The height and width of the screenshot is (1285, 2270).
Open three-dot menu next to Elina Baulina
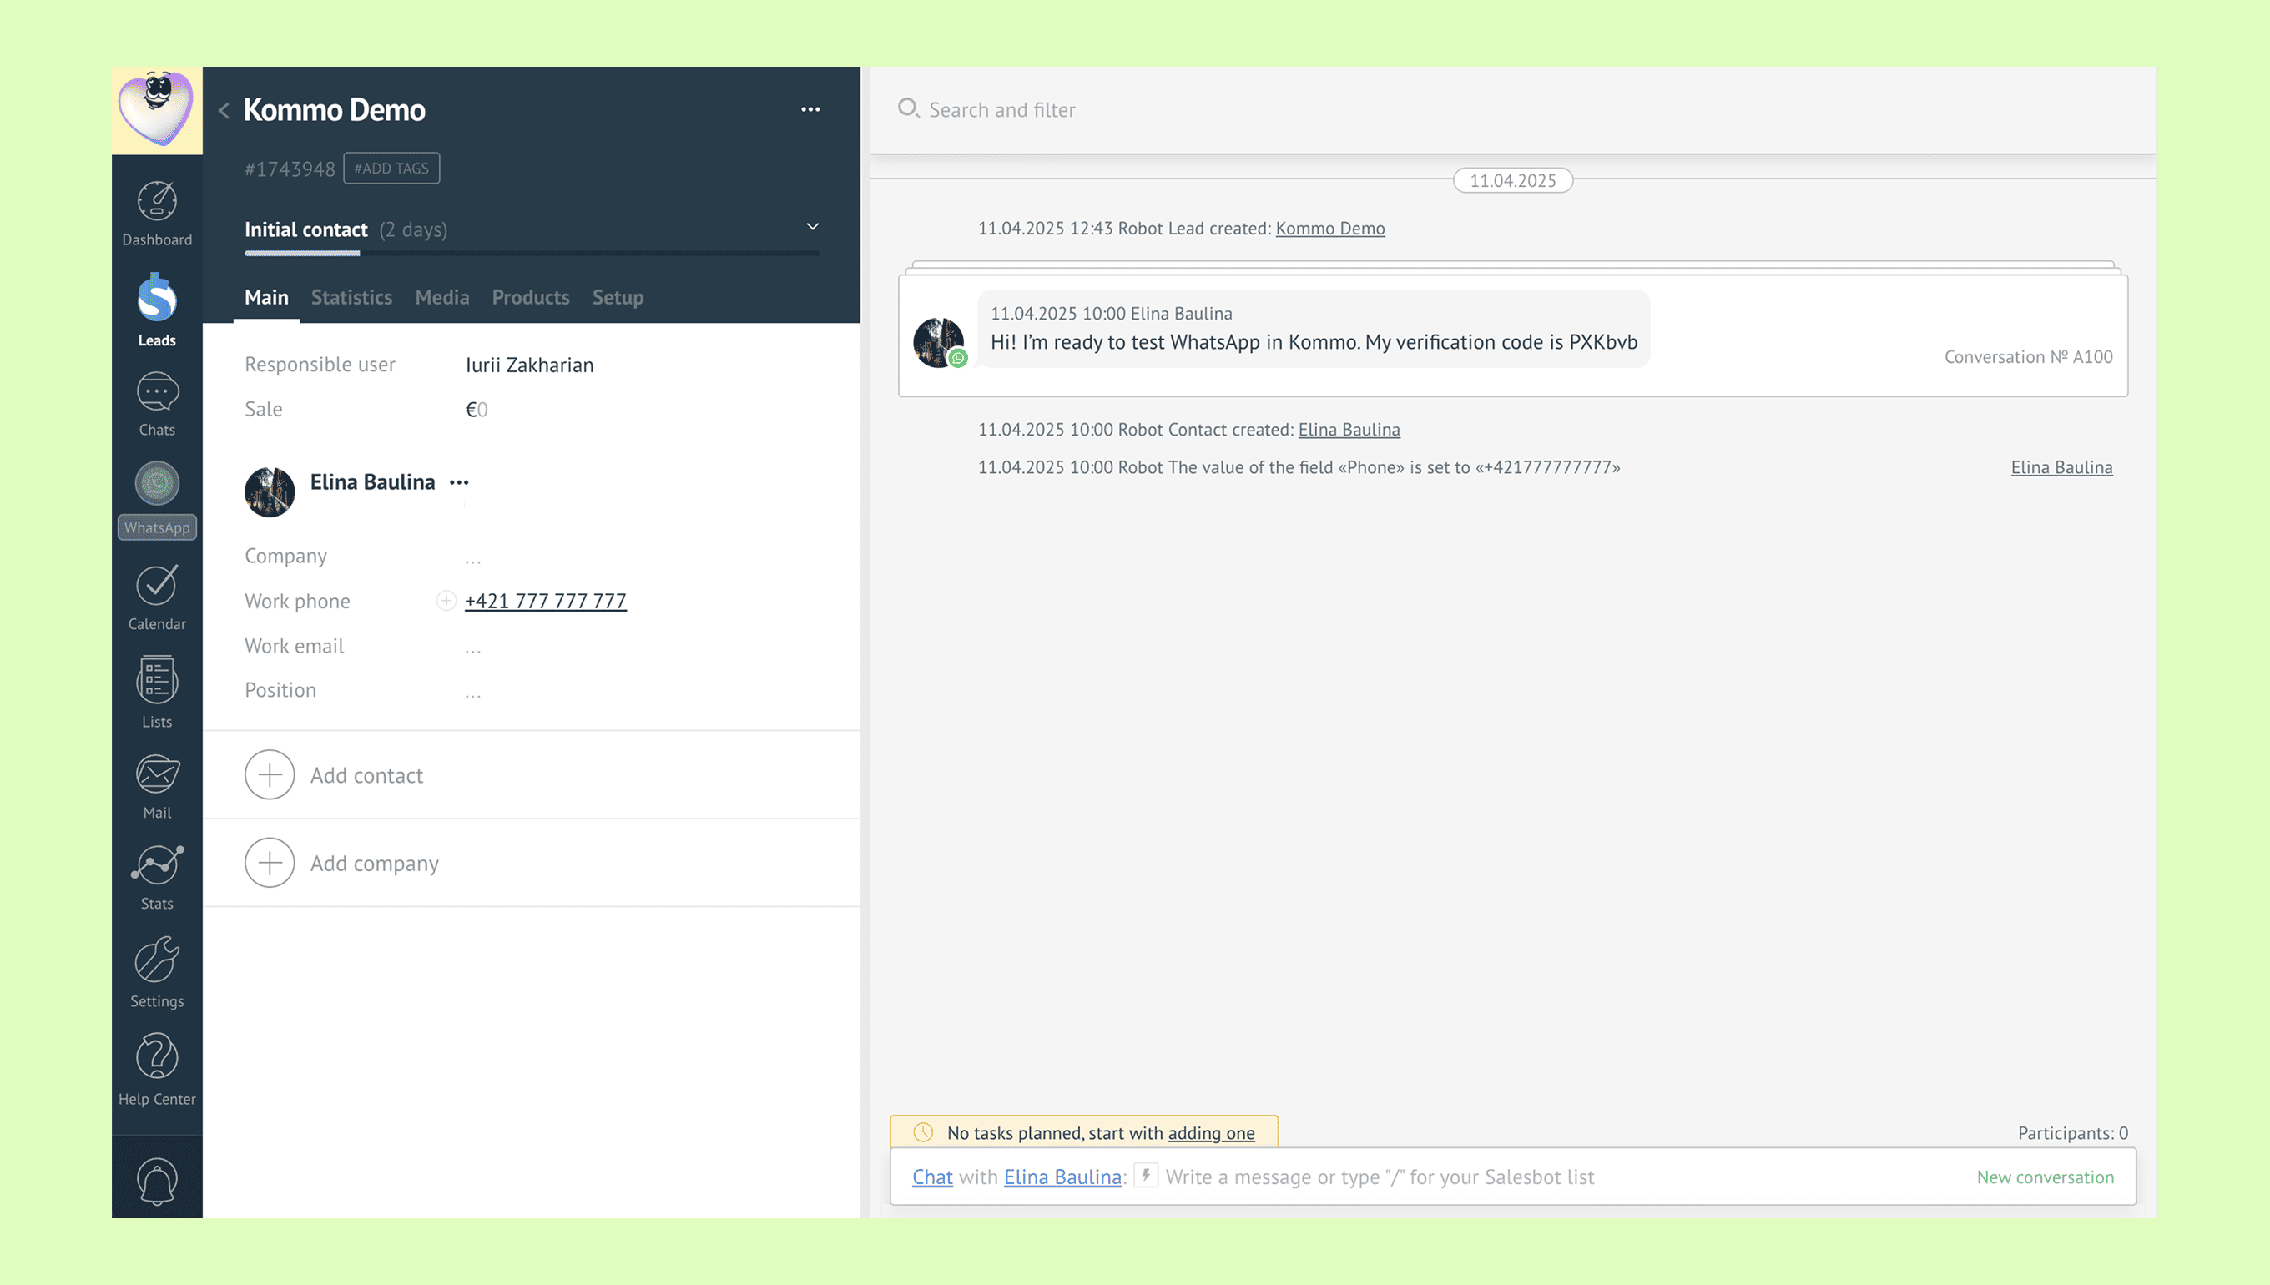pos(459,482)
